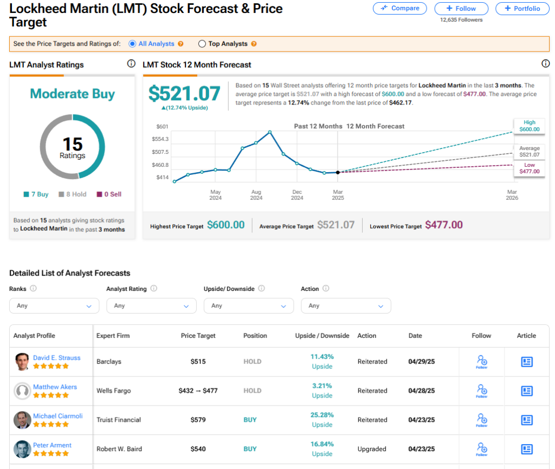Viewport: 555px width, 469px height.
Task: Open article for Truist Financial rating
Action: coord(527,420)
